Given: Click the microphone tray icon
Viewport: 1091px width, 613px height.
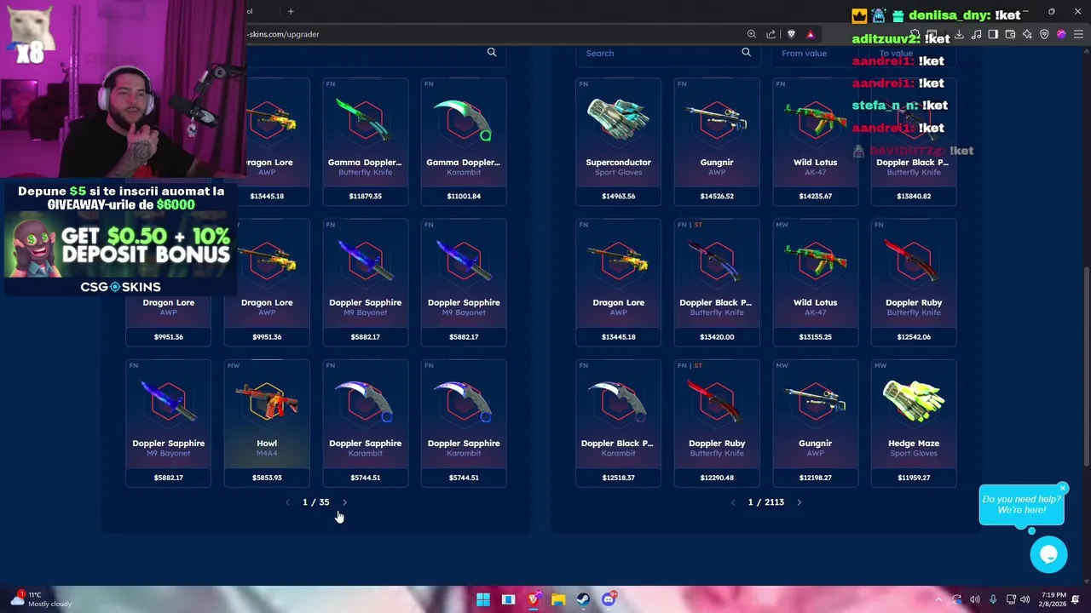Looking at the screenshot, I should [993, 599].
